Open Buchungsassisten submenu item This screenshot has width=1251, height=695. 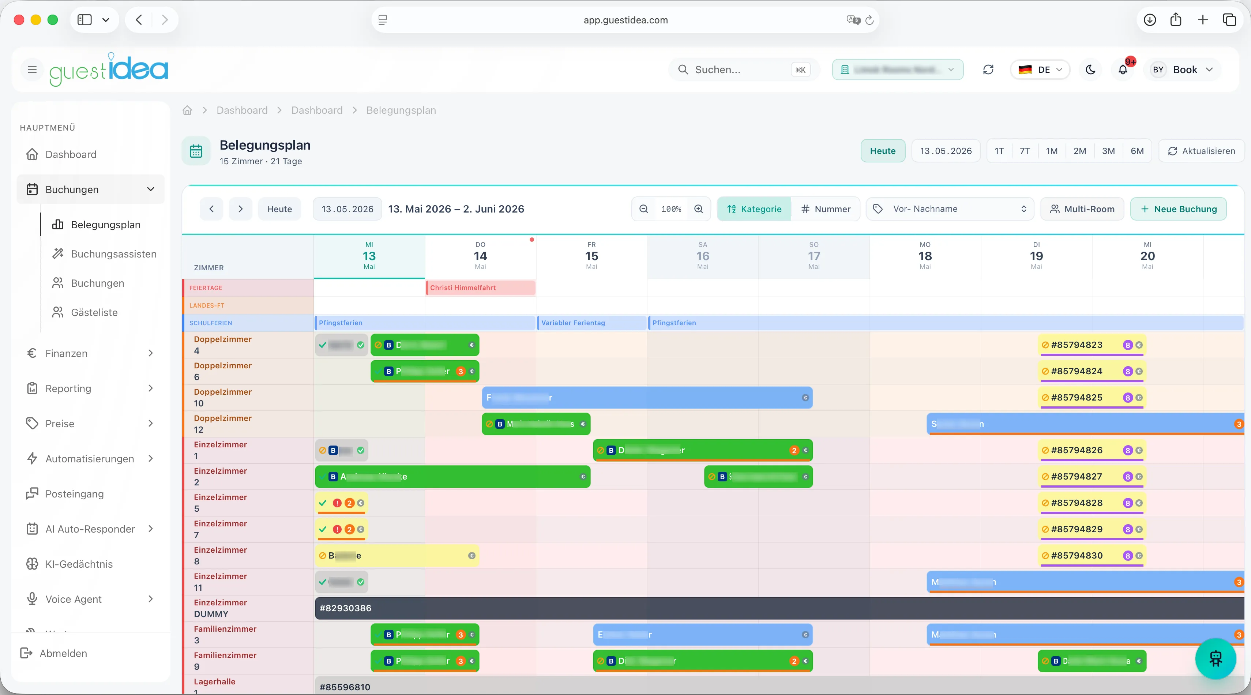point(103,253)
